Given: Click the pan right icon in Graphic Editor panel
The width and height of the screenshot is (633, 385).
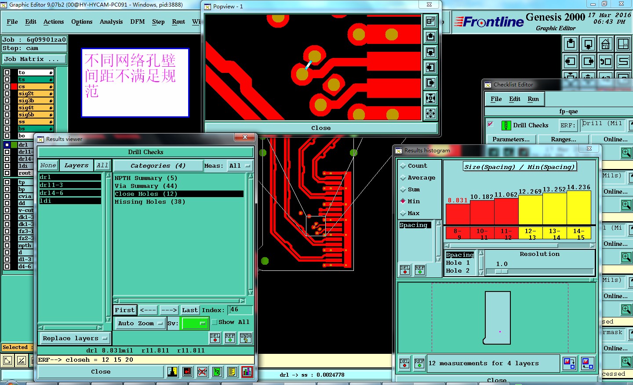Looking at the screenshot, I should coord(588,61).
